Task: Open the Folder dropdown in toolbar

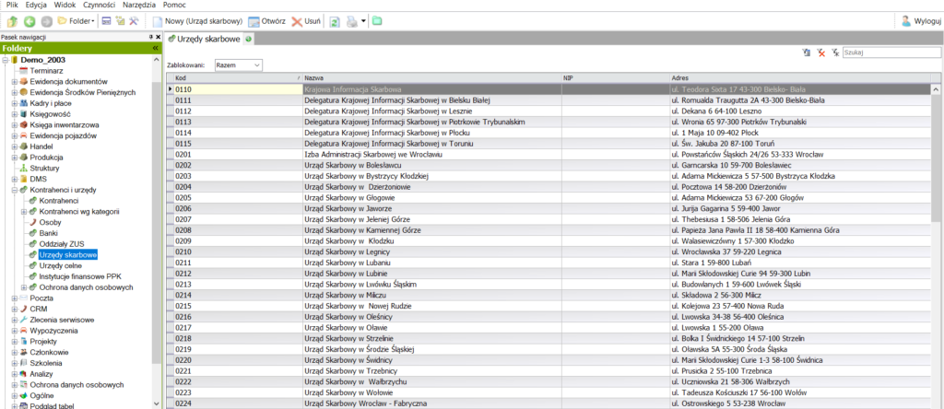Action: [x=77, y=21]
